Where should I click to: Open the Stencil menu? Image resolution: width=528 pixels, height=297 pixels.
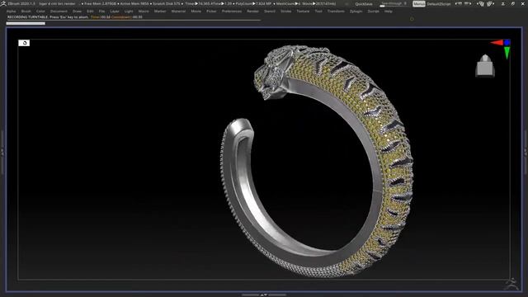[x=270, y=11]
